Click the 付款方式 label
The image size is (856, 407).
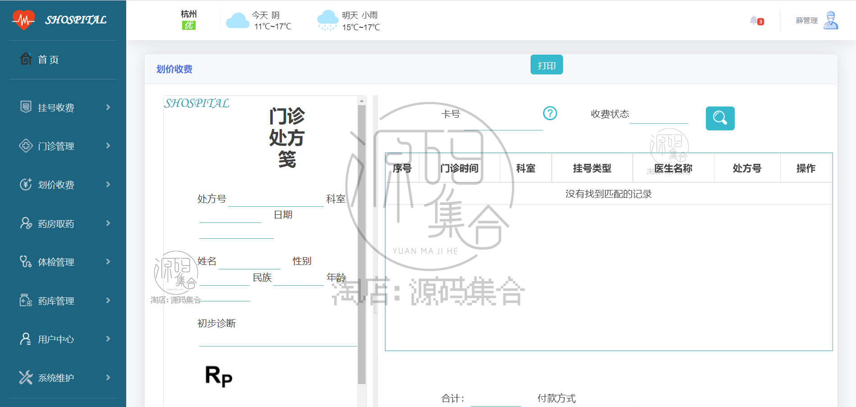coord(556,398)
